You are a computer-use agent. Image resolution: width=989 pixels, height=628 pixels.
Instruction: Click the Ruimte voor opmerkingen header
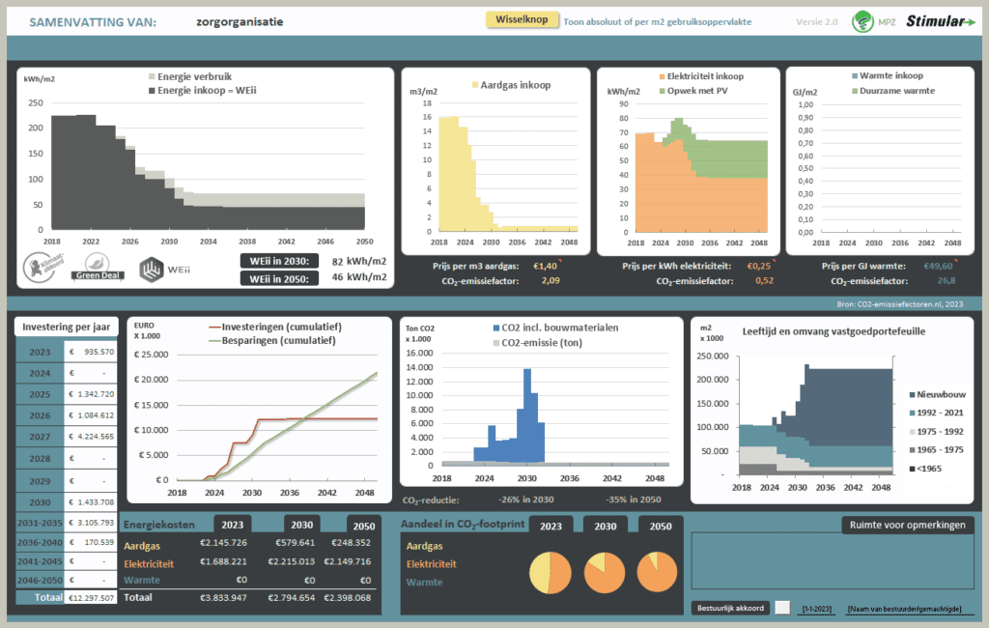coord(906,526)
